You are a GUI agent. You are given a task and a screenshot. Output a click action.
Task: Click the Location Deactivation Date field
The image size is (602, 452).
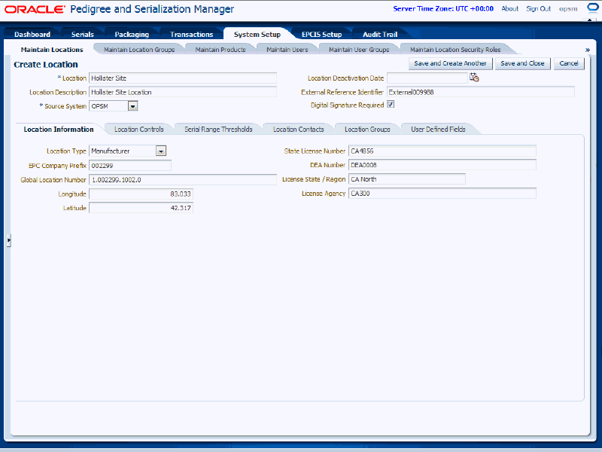427,78
